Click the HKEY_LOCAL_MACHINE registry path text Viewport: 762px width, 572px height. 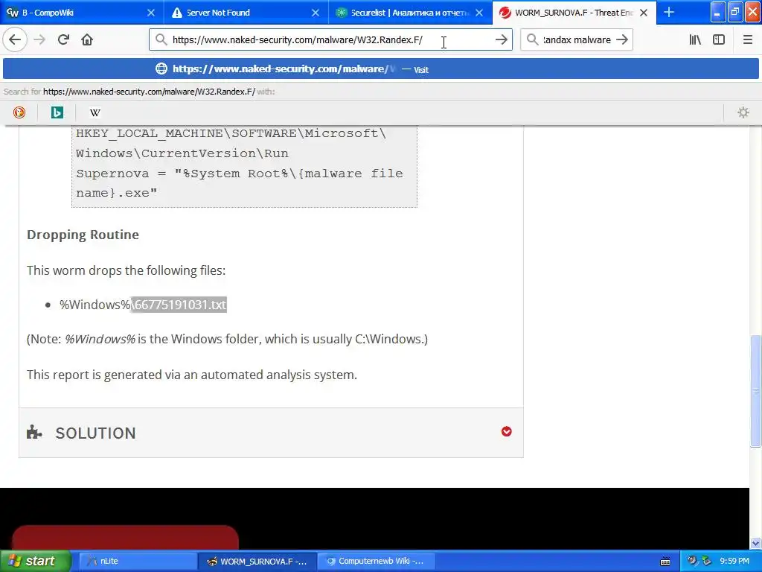click(x=231, y=143)
